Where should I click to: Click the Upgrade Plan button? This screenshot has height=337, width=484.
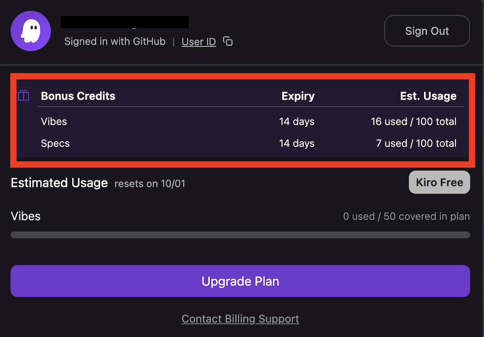click(240, 281)
